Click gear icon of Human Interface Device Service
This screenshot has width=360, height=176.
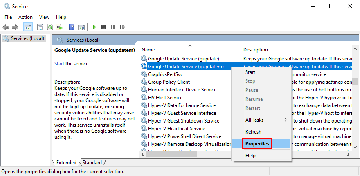(144, 89)
